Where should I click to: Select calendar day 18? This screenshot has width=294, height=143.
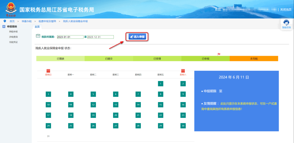(x=71, y=115)
